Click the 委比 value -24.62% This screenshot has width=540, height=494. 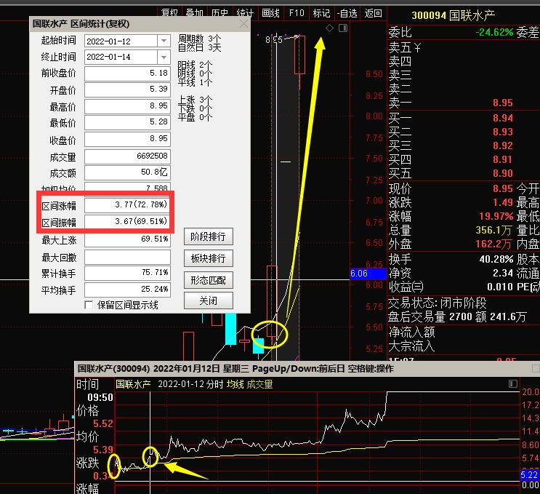click(494, 32)
